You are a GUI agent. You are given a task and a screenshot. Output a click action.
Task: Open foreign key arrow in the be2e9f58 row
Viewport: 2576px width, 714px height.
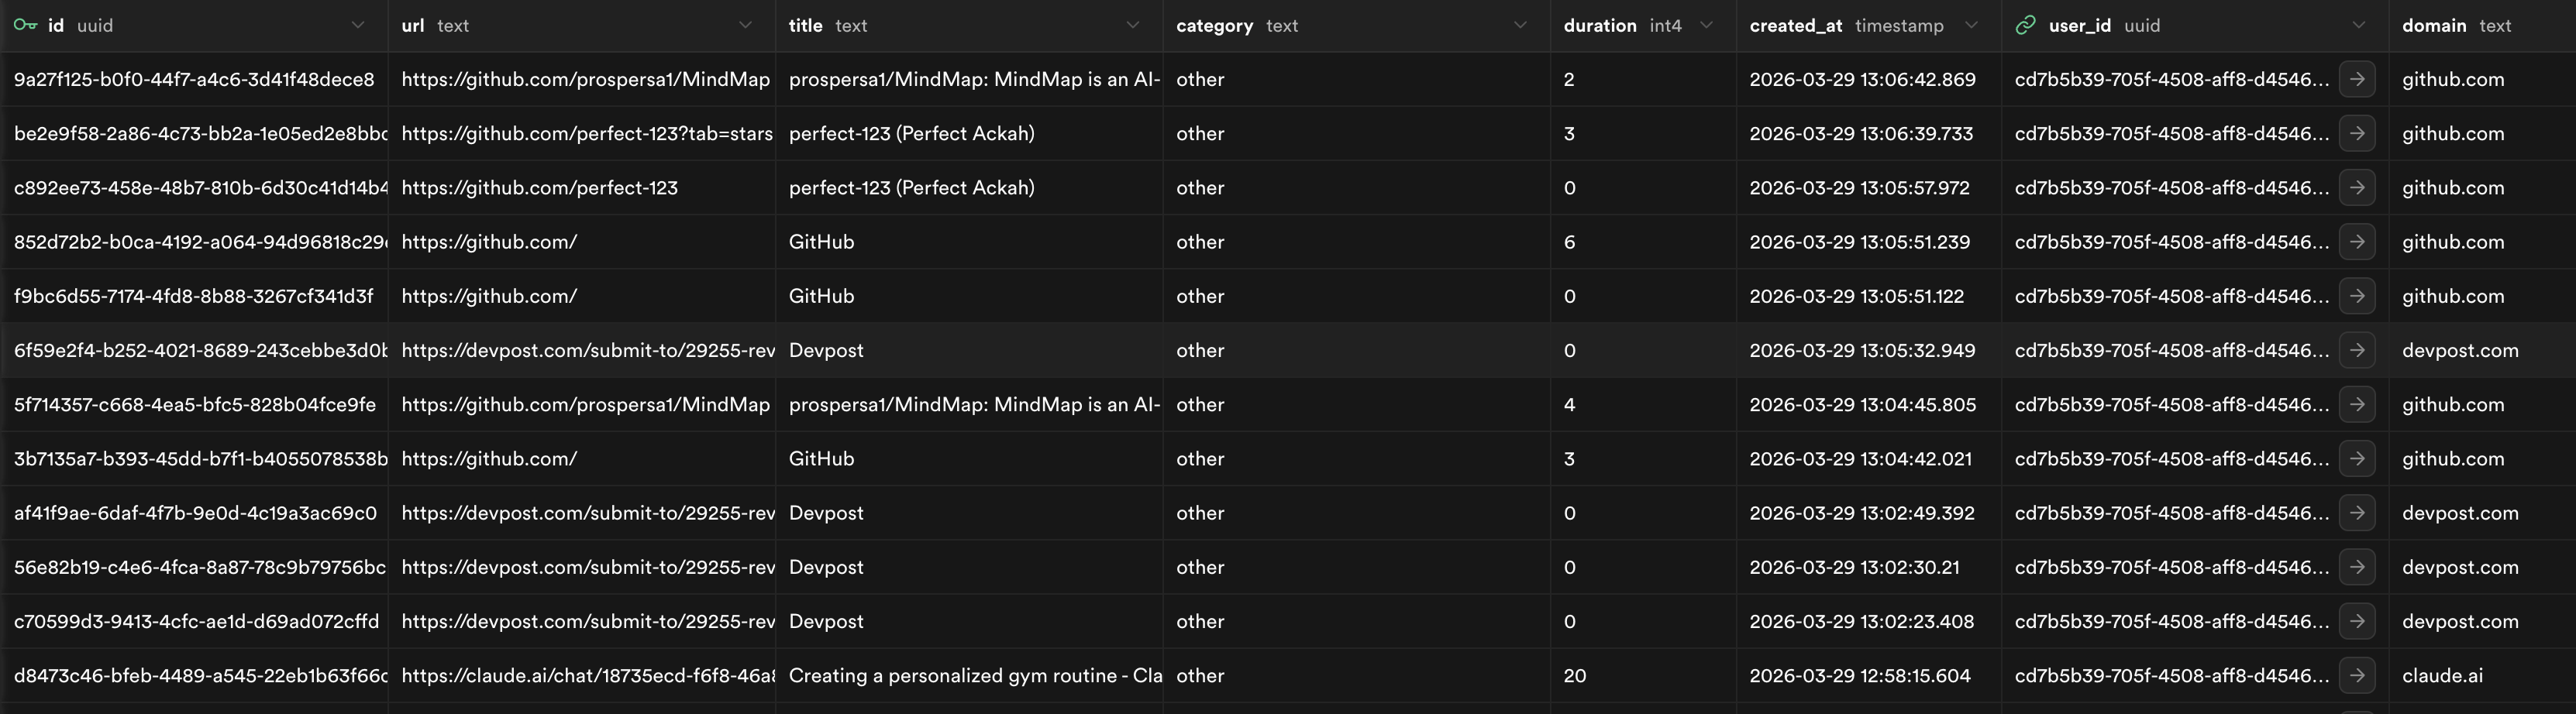[2357, 133]
